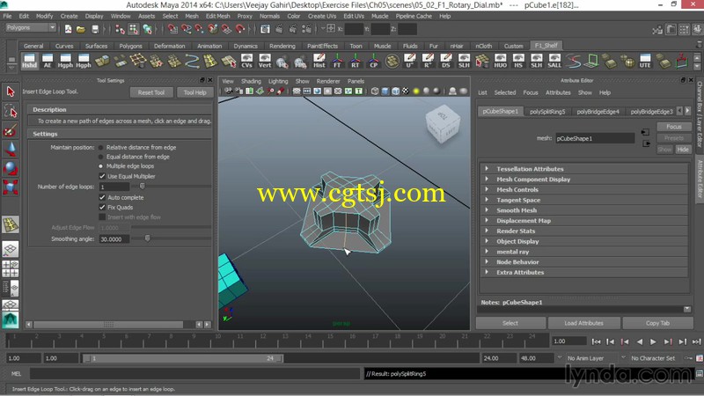704x396 pixels.
Task: Click the Hist shelf icon
Action: 319,61
